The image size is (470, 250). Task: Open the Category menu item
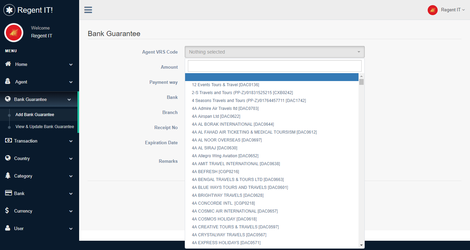pyautogui.click(x=40, y=176)
